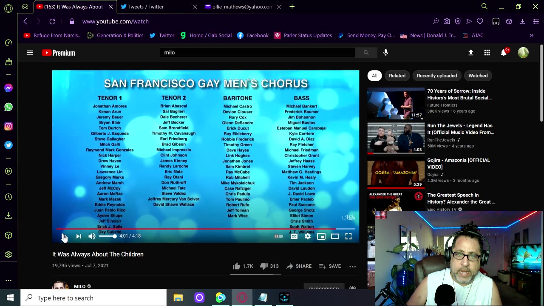Image resolution: width=544 pixels, height=306 pixels.
Task: Dislike the video with thumbs down
Action: pyautogui.click(x=269, y=266)
